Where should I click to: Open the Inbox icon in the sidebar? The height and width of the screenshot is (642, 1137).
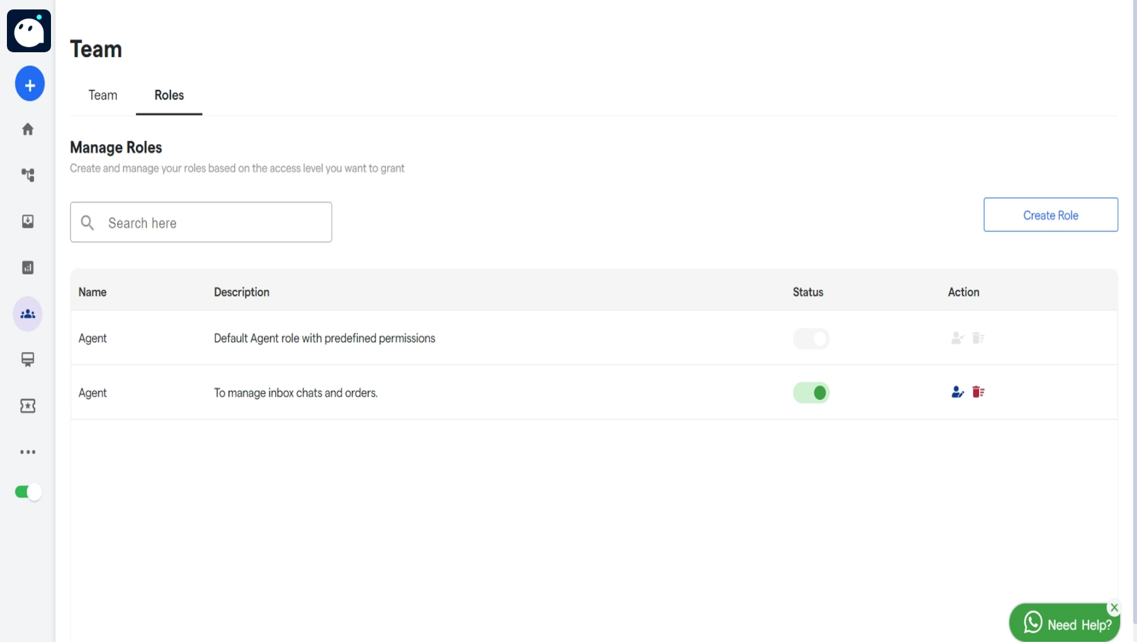click(28, 222)
